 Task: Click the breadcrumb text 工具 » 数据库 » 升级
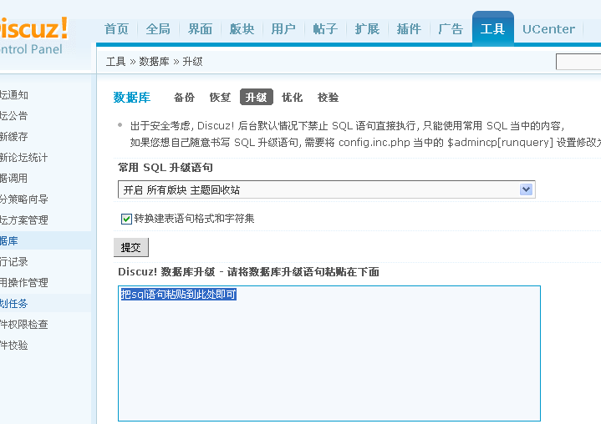(x=154, y=62)
